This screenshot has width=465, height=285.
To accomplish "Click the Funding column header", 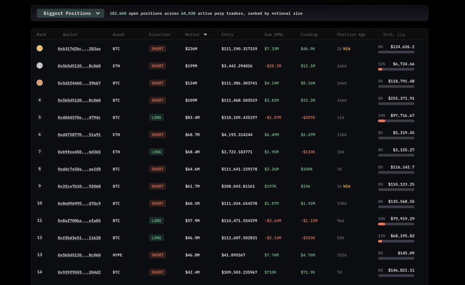I will pos(309,35).
